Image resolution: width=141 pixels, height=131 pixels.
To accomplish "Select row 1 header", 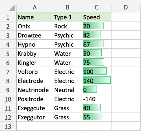I will (8, 17).
